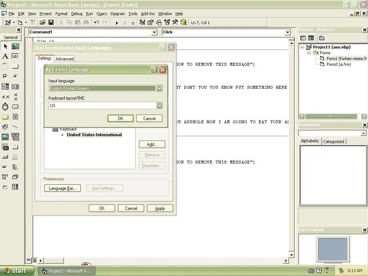Screen dimensions: 368x276
Task: Select the DirListBox folder control tool
Action: [x=5, y=117]
